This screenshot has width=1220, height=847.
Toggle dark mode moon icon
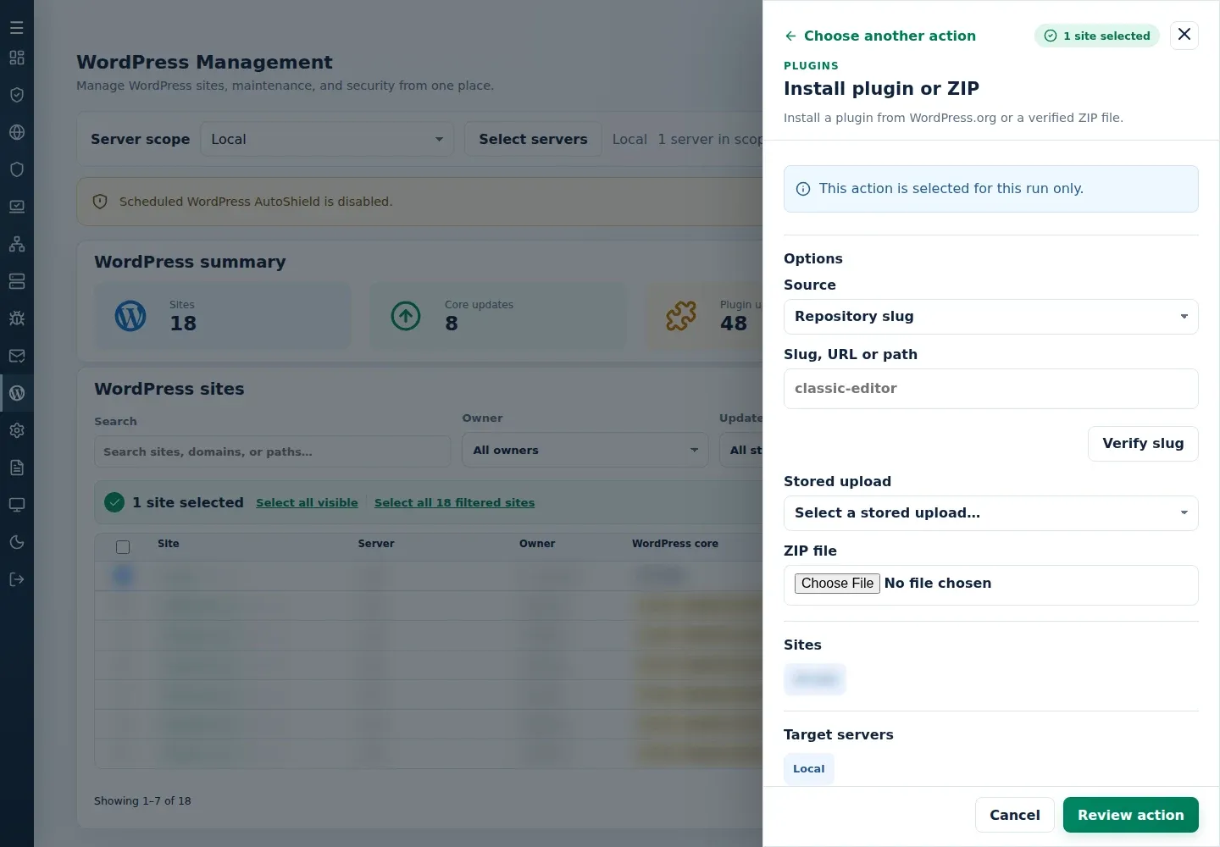coord(17,542)
